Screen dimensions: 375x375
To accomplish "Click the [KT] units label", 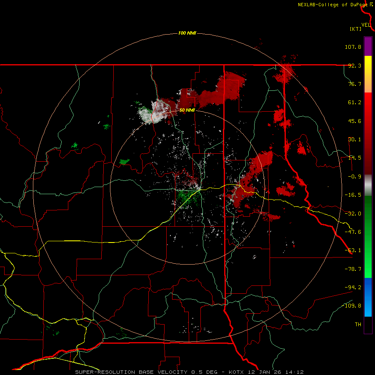I will (x=356, y=29).
